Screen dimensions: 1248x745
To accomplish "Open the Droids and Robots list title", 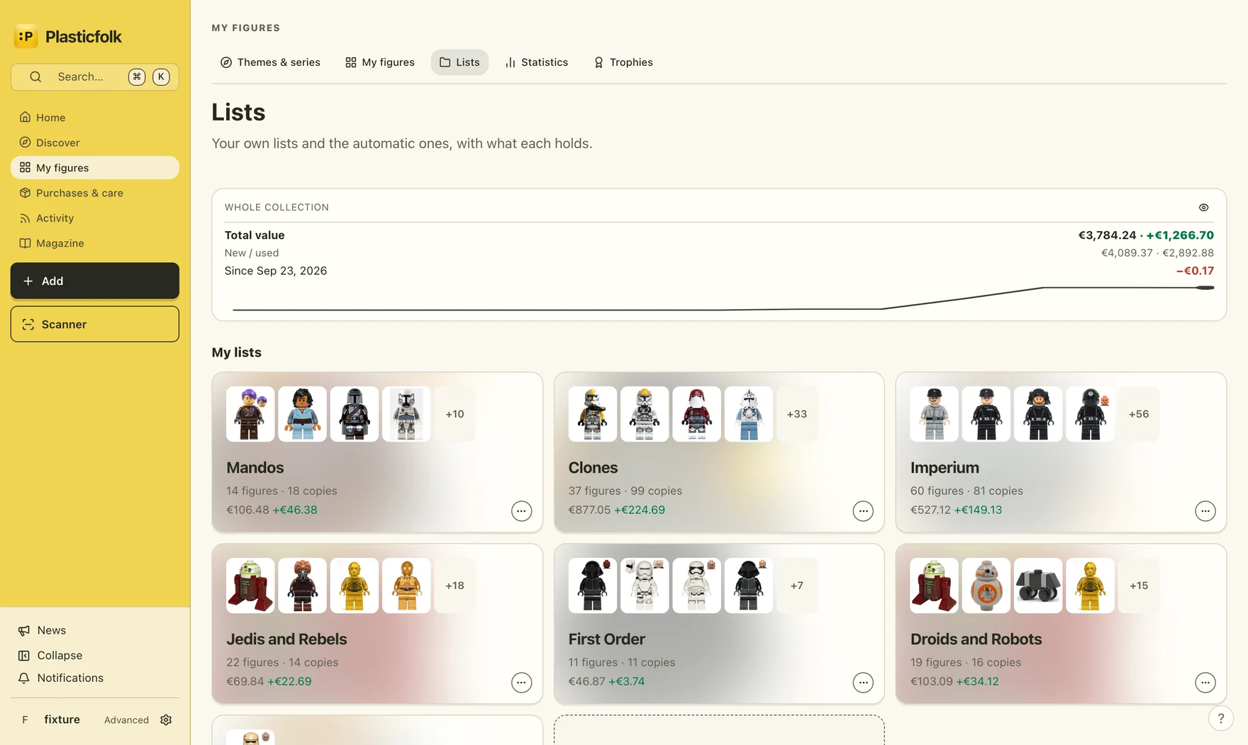I will (976, 639).
